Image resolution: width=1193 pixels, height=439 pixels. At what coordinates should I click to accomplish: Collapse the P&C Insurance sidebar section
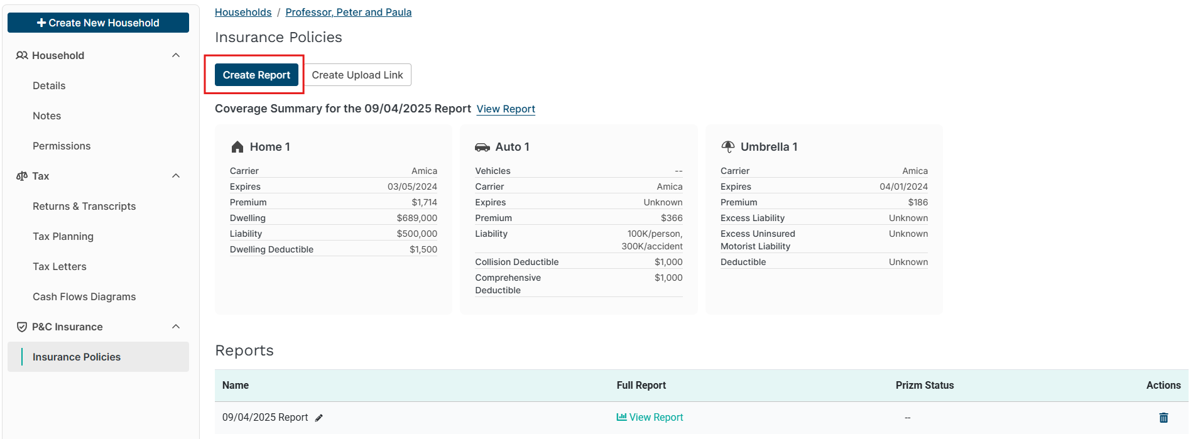(176, 327)
